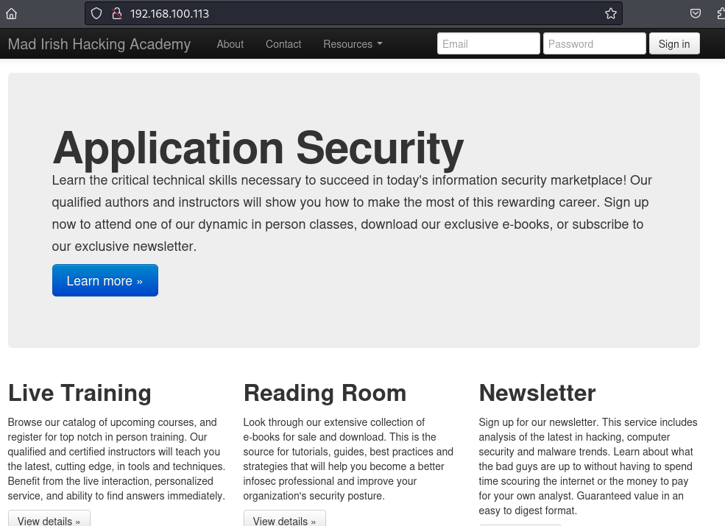The image size is (725, 526).
Task: Go to the Contact page
Action: [283, 44]
